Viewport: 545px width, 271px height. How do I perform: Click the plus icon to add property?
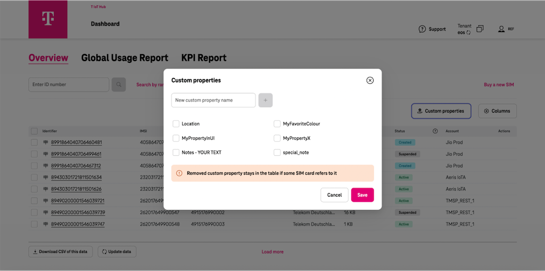pyautogui.click(x=266, y=100)
